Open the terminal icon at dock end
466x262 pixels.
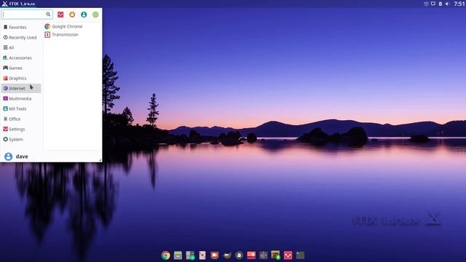(300, 255)
